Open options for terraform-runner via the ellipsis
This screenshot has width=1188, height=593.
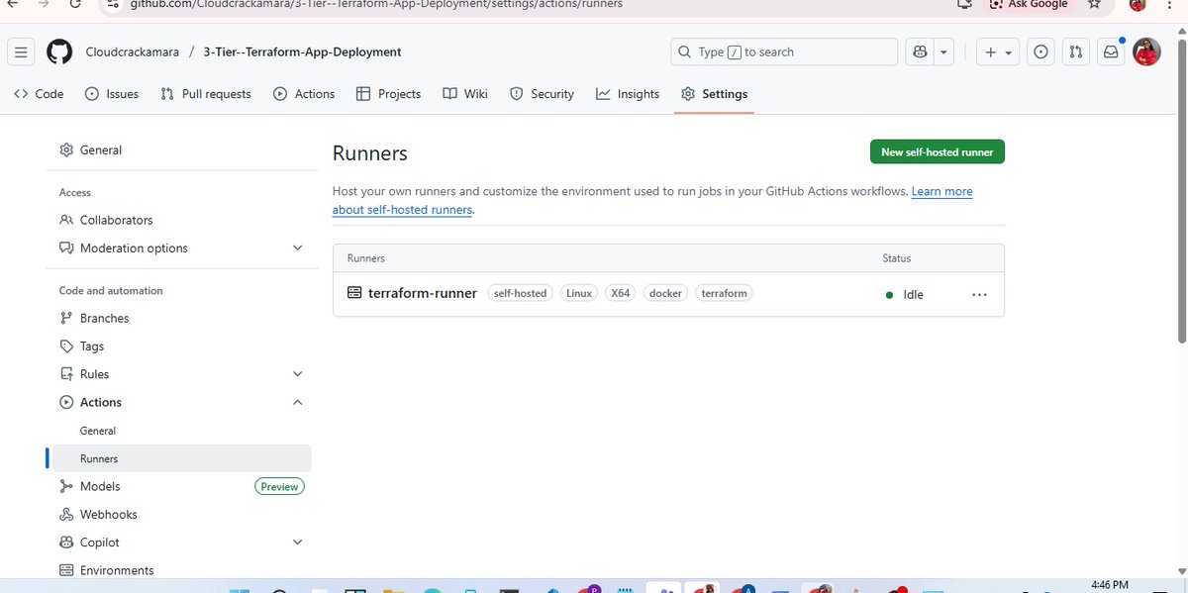point(979,294)
